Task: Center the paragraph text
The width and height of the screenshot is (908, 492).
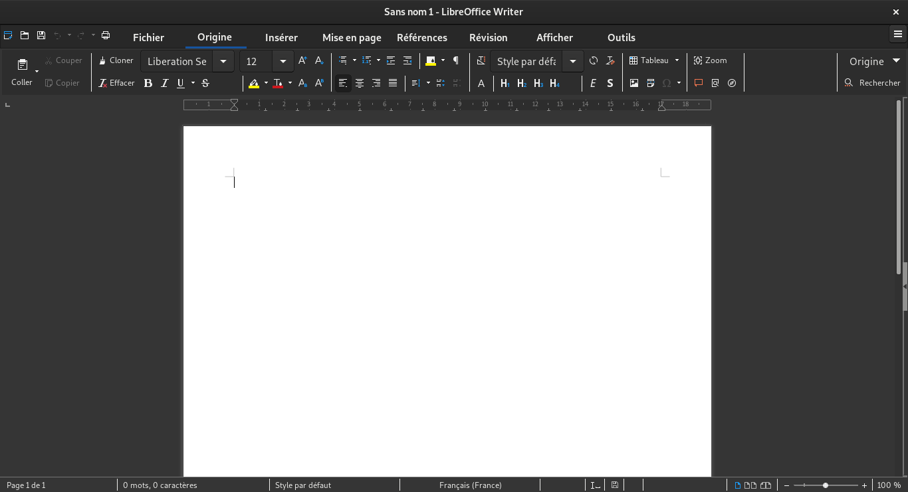Action: coord(360,83)
